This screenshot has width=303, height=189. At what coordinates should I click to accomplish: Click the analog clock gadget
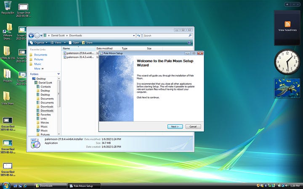point(287,62)
